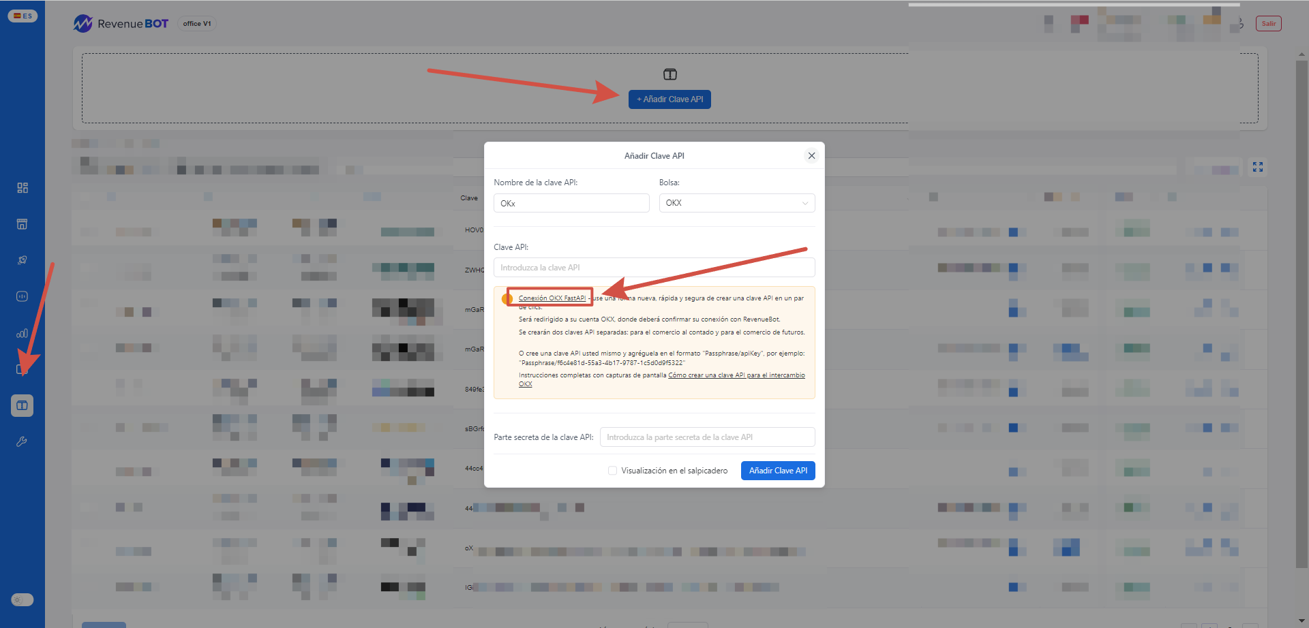Open the bar chart statistics icon
1309x628 pixels.
click(22, 333)
